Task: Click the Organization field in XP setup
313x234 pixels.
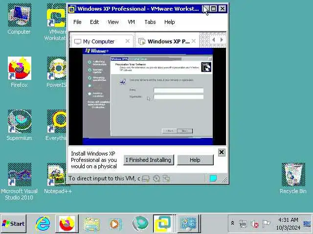Action: 179,97
